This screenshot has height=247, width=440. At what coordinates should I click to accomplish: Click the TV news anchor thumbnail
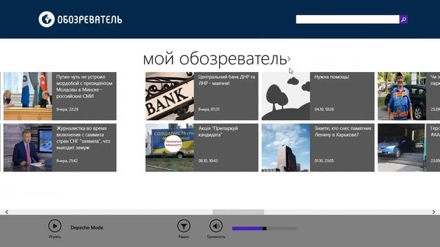(x=27, y=148)
